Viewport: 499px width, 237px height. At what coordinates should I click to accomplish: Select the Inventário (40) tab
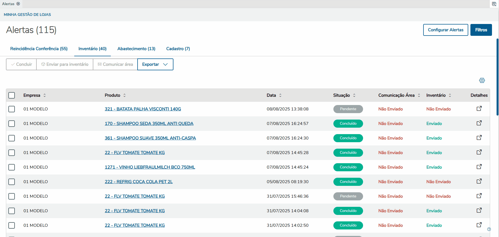(93, 49)
